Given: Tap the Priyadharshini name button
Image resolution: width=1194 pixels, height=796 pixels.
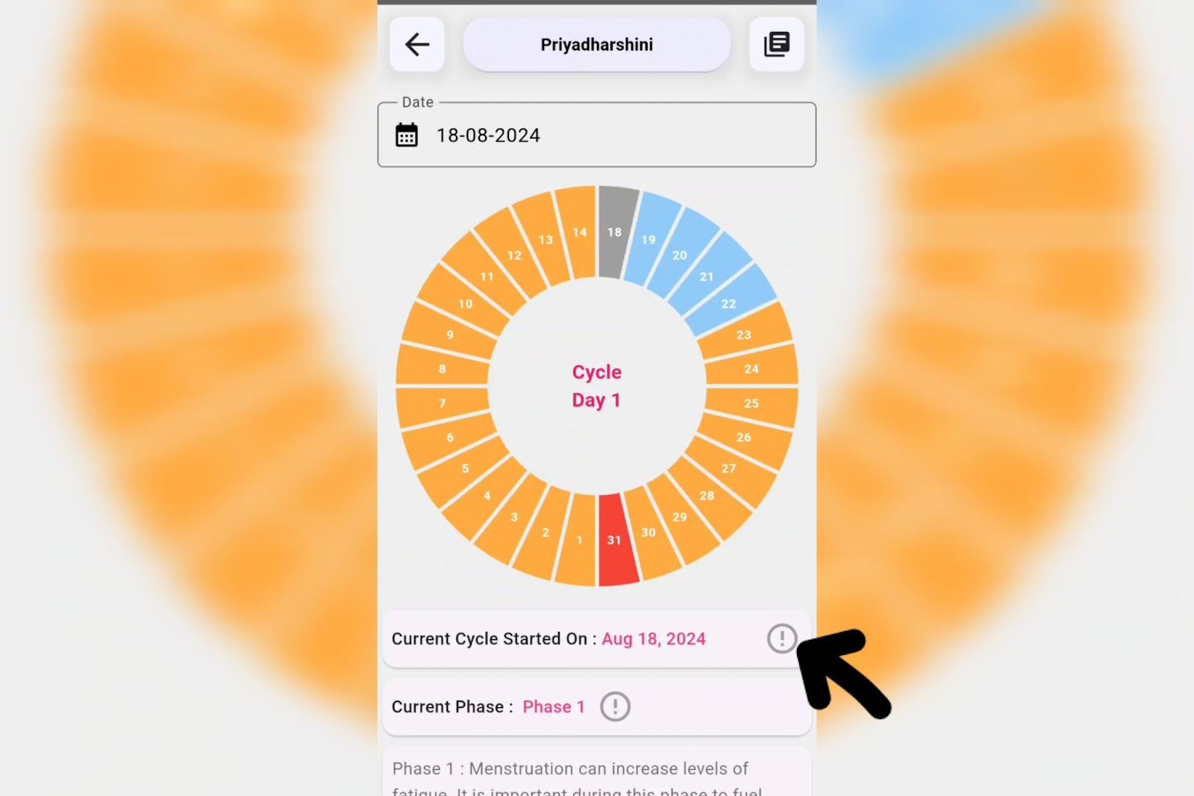Looking at the screenshot, I should tap(596, 45).
